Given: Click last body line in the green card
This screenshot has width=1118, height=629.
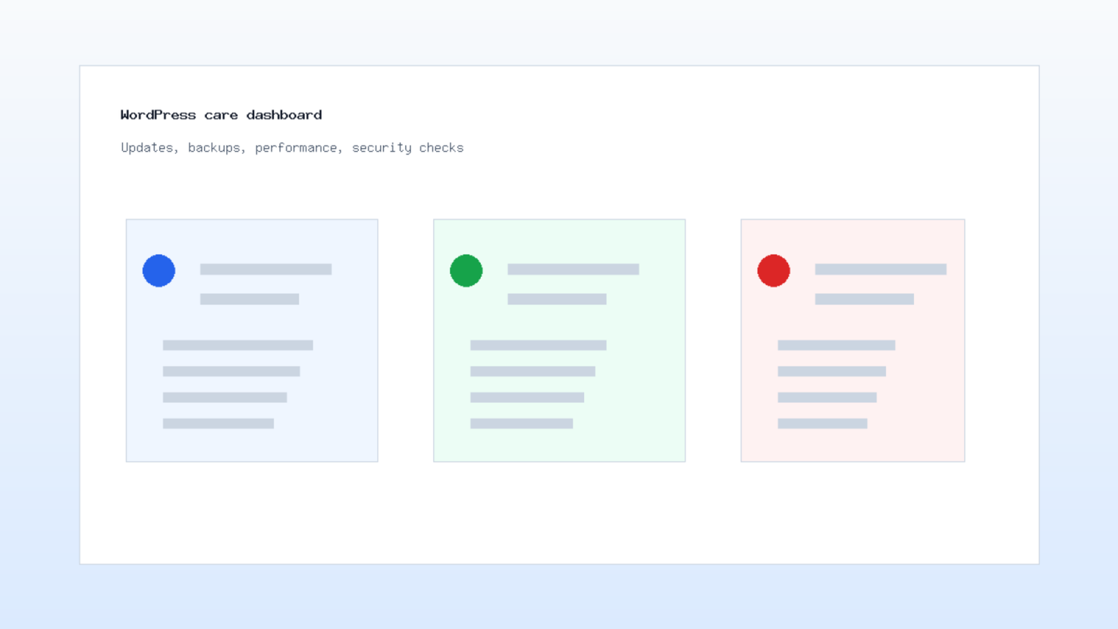Looking at the screenshot, I should [x=521, y=424].
